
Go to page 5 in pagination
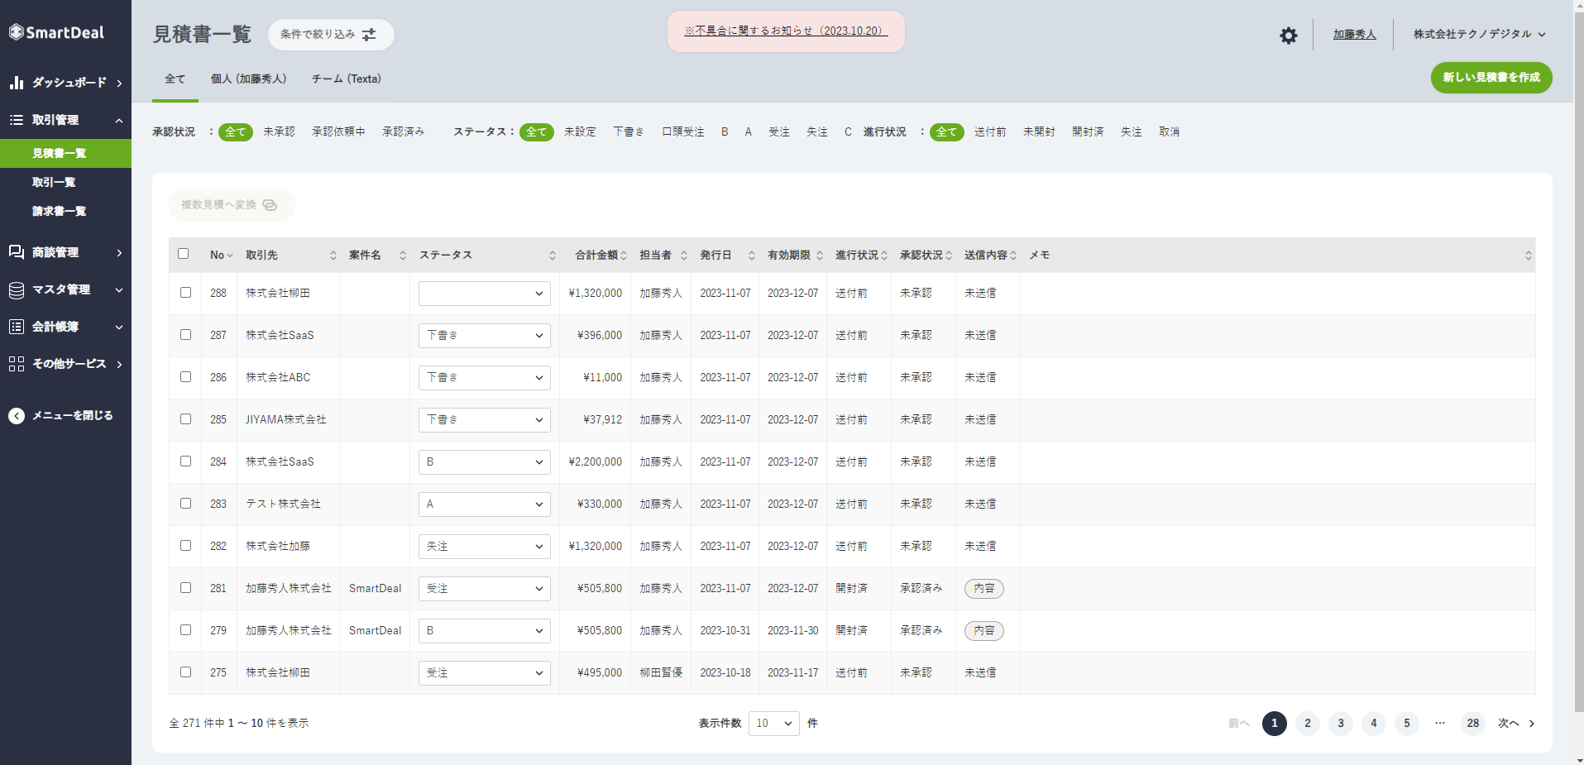(x=1406, y=723)
